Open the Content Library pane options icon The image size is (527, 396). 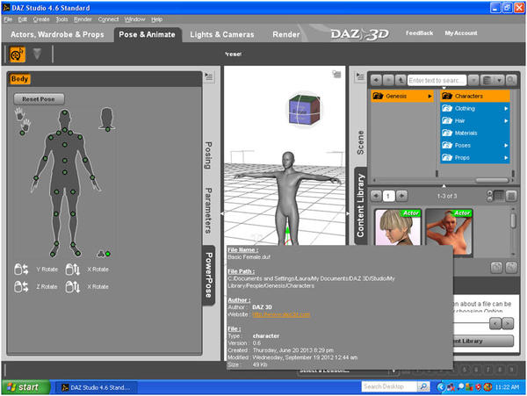point(360,76)
